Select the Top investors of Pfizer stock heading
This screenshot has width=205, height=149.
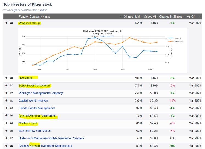click(x=28, y=5)
